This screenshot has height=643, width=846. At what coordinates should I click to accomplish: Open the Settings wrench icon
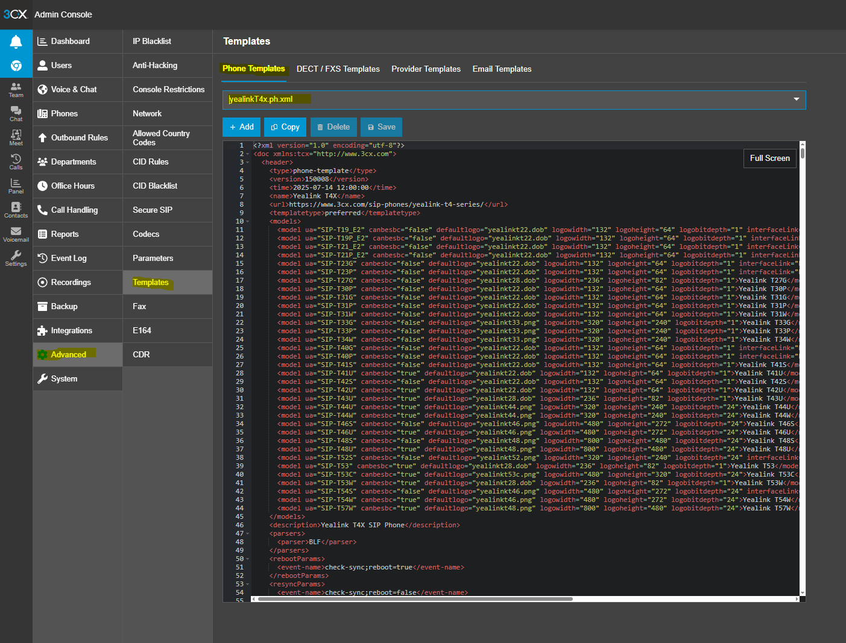[16, 259]
